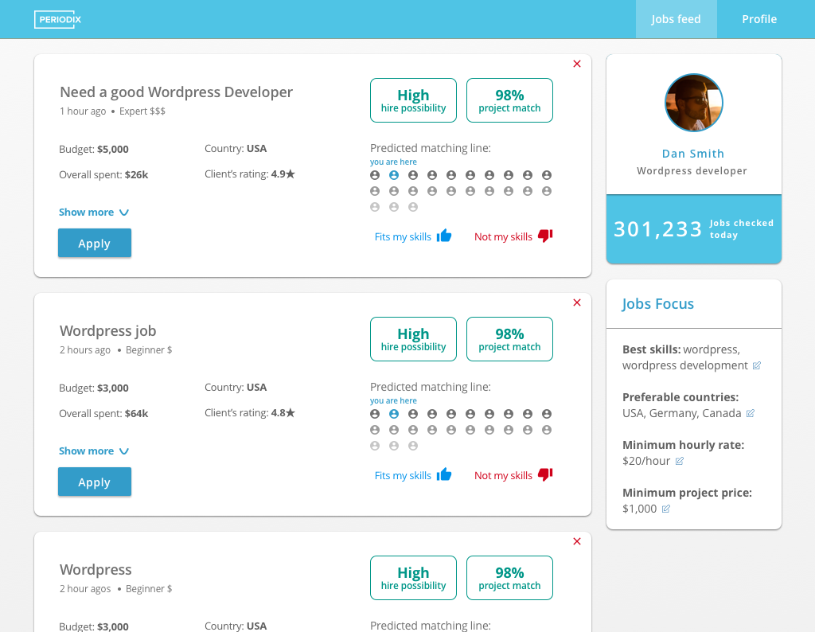This screenshot has height=632, width=815.
Task: Open the Jobs feed tab
Action: pos(676,19)
